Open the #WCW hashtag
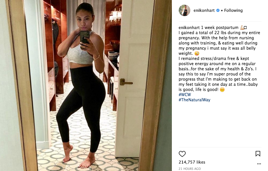 coord(185,95)
